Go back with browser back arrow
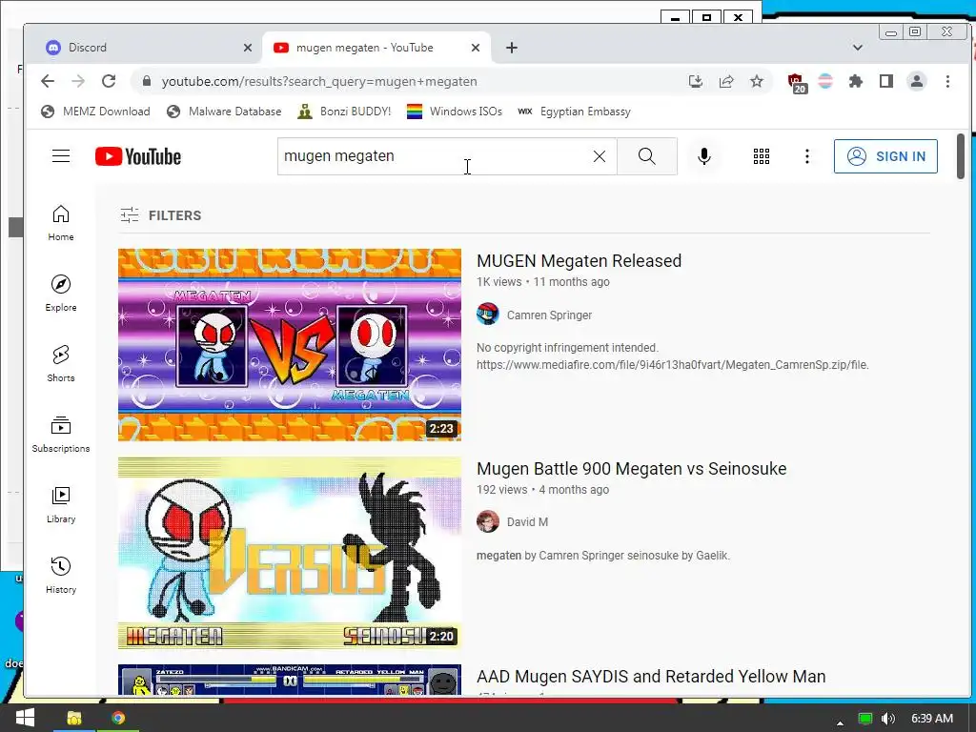 click(48, 81)
